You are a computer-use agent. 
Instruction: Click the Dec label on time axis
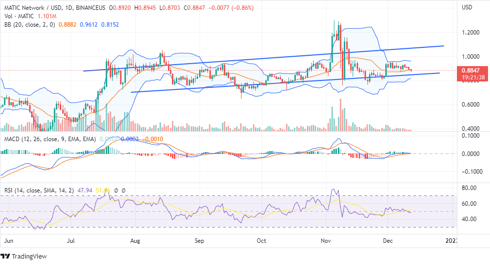pyautogui.click(x=387, y=241)
